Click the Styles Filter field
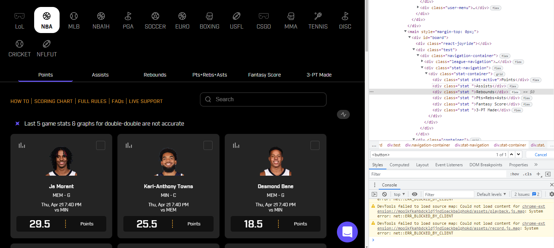The image size is (554, 248). click(438, 174)
